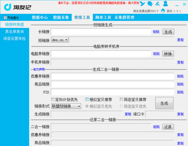Click the large 生成 button
The image size is (188, 146).
click(164, 103)
